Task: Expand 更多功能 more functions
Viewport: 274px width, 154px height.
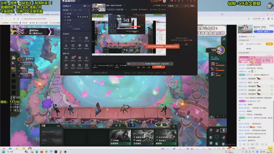Action: (x=76, y=72)
